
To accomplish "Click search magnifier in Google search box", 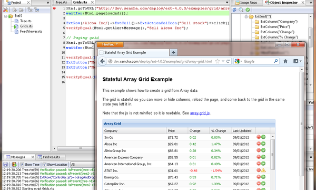I will 275,61.
